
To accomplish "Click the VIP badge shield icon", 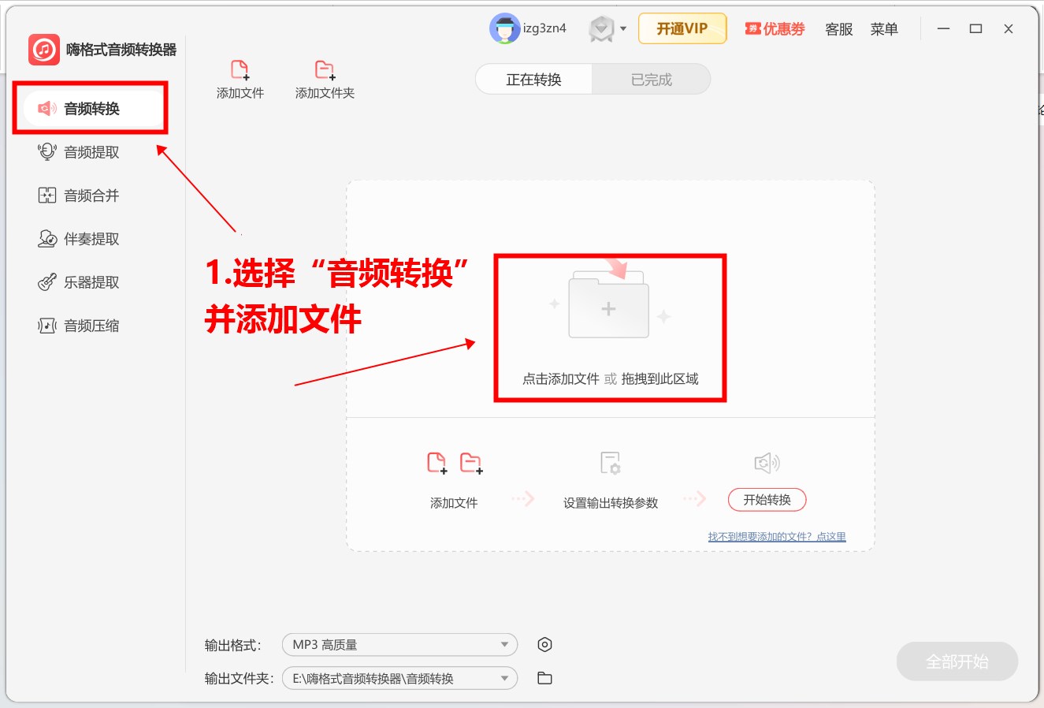I will click(x=601, y=30).
